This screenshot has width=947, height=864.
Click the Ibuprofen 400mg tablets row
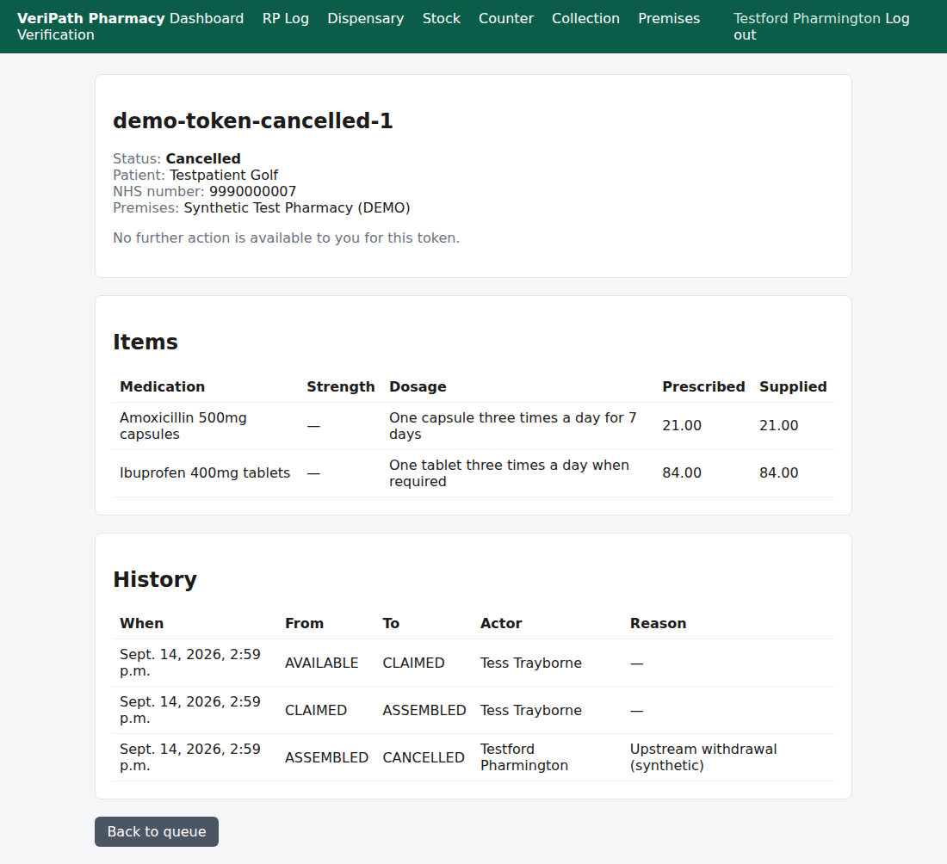[x=473, y=473]
